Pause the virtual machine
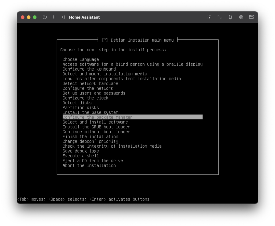Viewport: 275px width, 226px height. point(54,17)
